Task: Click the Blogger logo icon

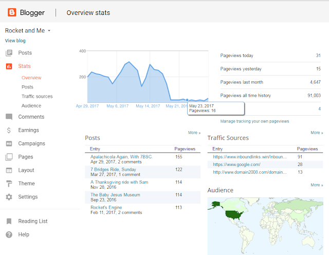Action: click(12, 12)
